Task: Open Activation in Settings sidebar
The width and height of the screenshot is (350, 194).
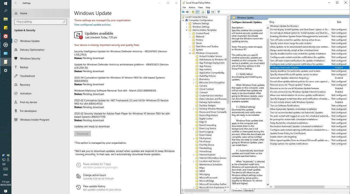Action: tap(26, 93)
